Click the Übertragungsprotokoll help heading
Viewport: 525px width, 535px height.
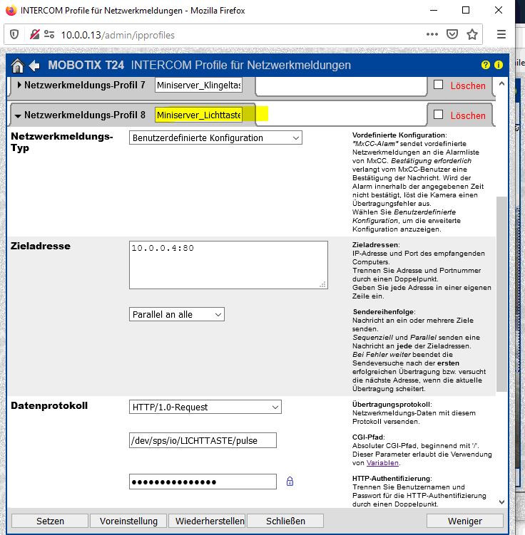coord(392,405)
